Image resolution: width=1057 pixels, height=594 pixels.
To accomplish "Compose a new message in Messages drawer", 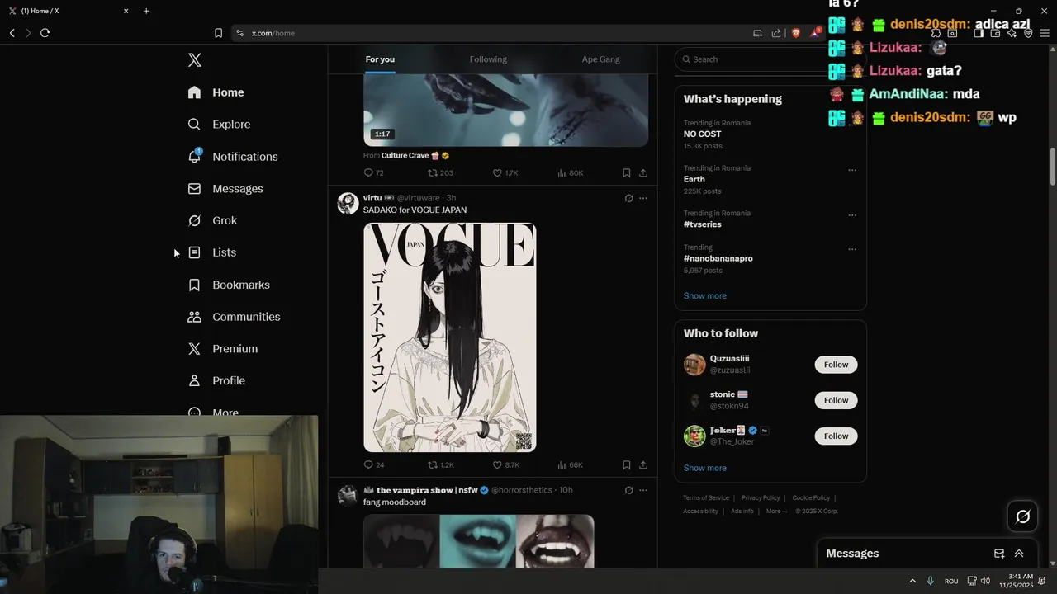I will pos(999,554).
